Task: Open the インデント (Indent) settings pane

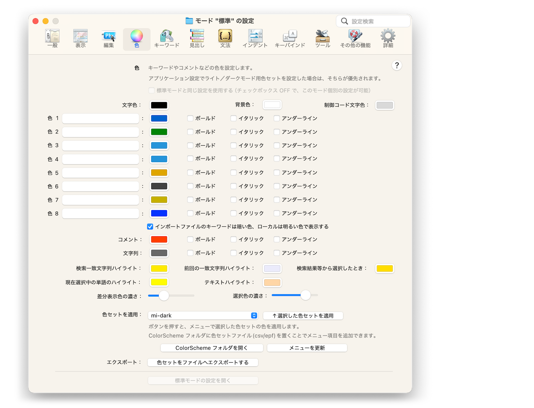Action: pos(255,39)
